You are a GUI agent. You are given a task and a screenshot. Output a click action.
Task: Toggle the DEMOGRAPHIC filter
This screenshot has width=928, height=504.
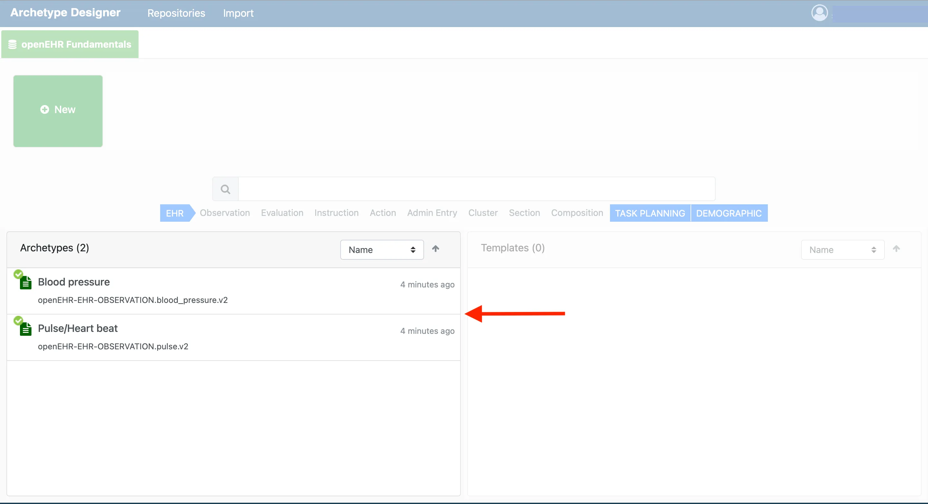(729, 213)
